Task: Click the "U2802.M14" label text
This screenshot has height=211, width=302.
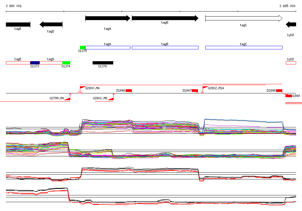Action: click(216, 88)
